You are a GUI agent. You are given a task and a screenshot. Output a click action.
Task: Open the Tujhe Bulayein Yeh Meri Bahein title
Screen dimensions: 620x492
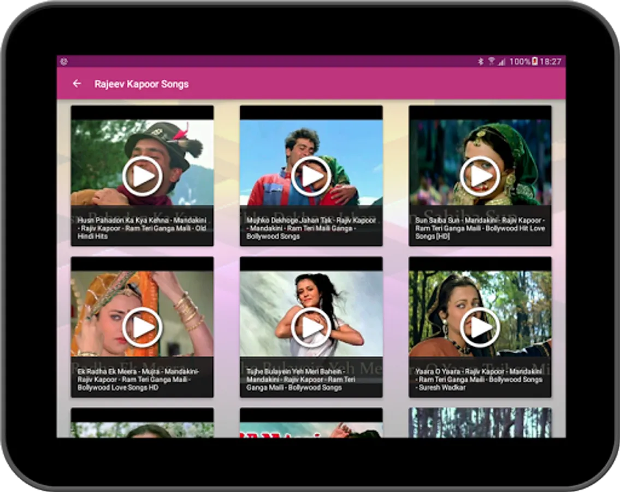pyautogui.click(x=301, y=379)
